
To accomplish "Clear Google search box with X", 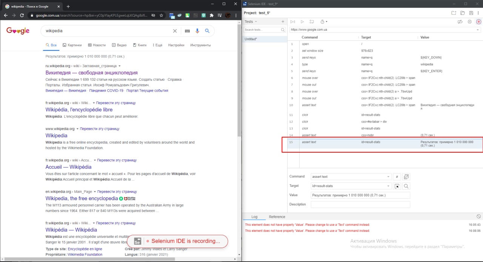I will (175, 31).
